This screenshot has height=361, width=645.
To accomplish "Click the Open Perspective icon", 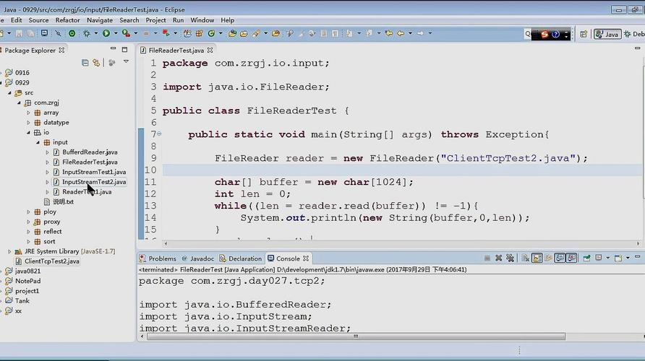I will tap(584, 34).
